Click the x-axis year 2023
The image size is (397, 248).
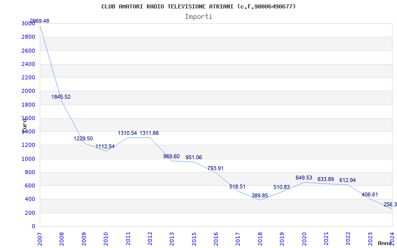click(x=370, y=239)
